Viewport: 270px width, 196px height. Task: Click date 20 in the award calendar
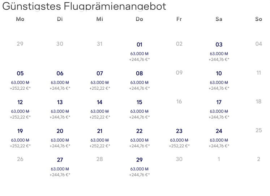point(60,137)
